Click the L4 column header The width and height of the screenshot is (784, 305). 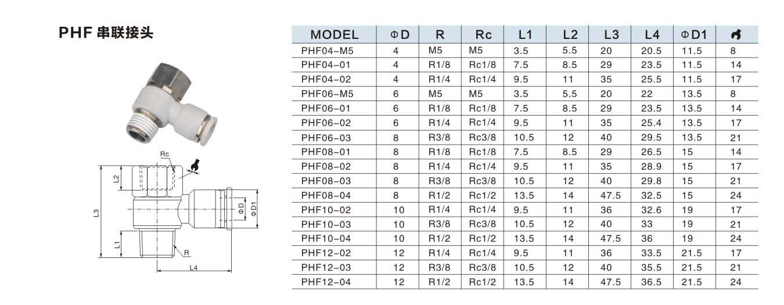pos(652,34)
